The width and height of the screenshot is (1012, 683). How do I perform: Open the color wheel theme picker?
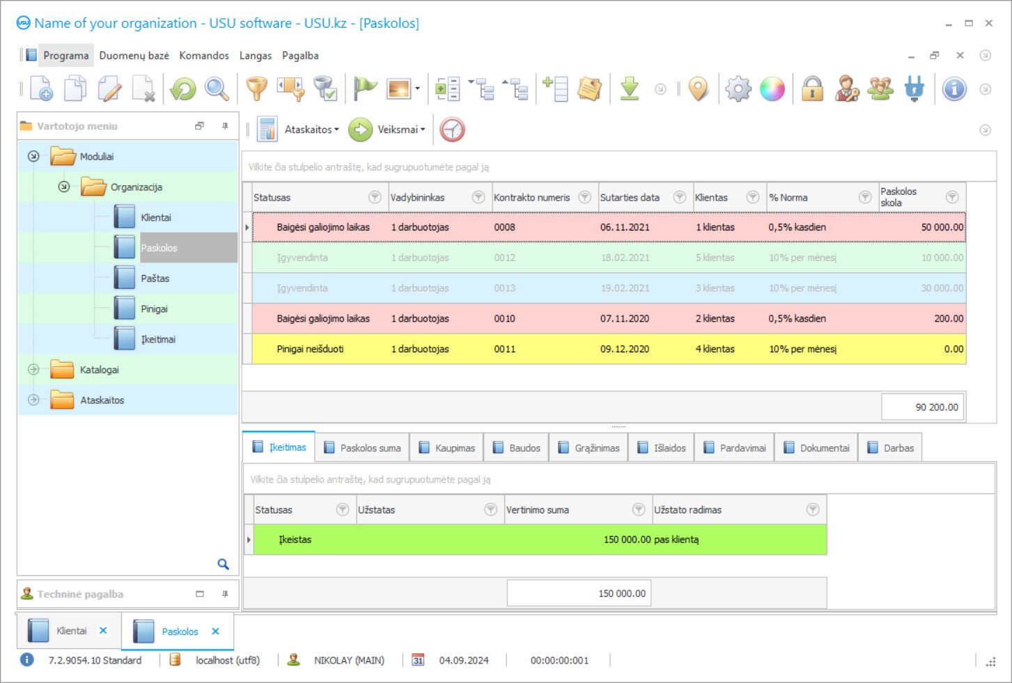pos(772,89)
